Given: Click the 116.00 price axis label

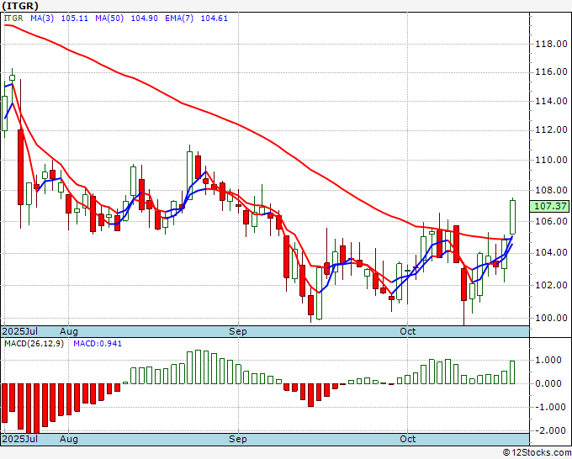Looking at the screenshot, I should [x=551, y=71].
